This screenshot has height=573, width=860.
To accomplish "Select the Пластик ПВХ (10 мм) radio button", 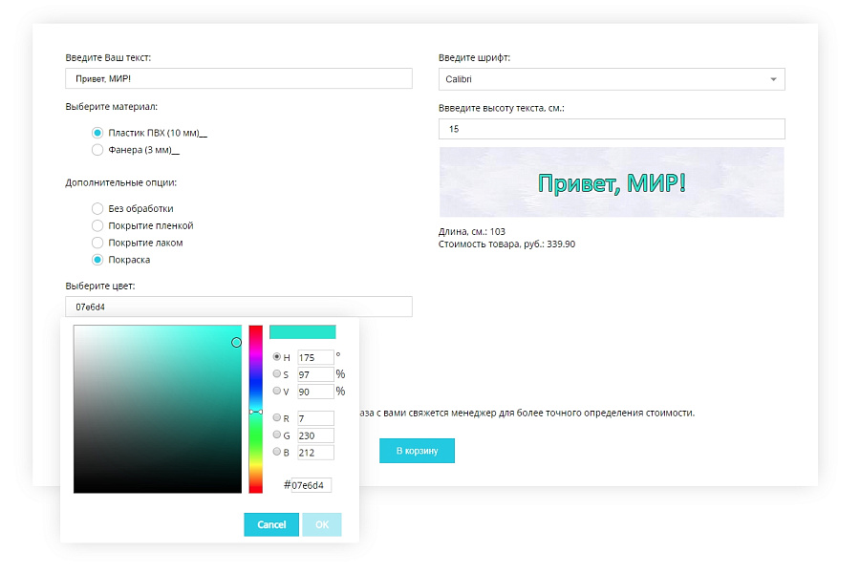I will (x=97, y=133).
